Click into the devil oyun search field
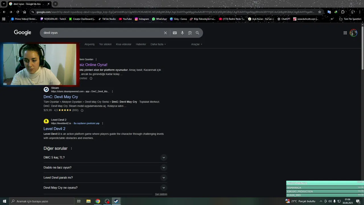 click(x=102, y=33)
